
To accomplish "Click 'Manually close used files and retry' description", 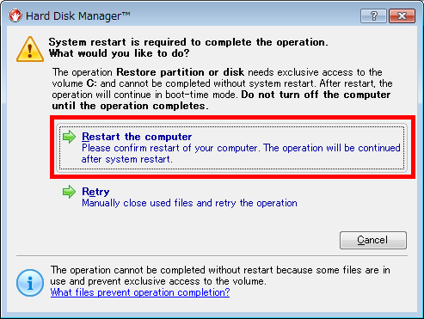I will pos(189,203).
